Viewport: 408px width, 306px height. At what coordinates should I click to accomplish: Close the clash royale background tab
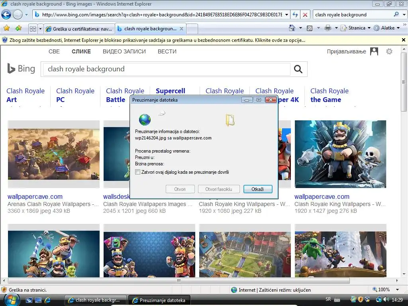point(181,29)
